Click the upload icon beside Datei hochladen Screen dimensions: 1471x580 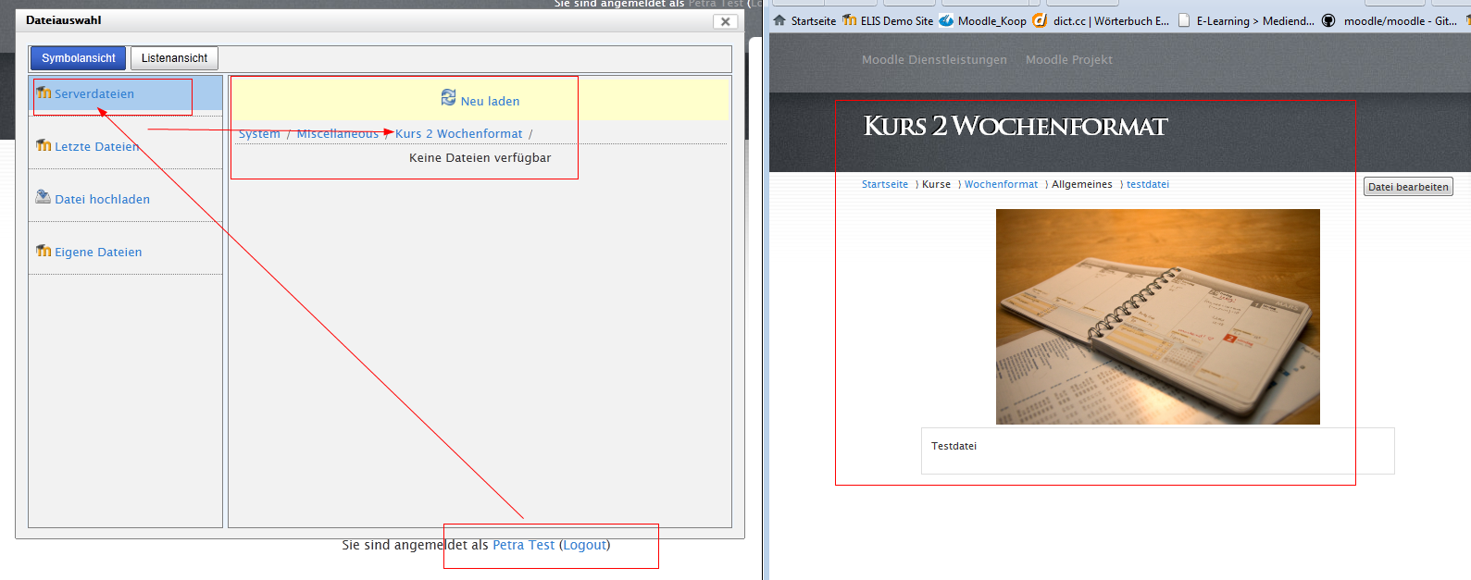[44, 197]
